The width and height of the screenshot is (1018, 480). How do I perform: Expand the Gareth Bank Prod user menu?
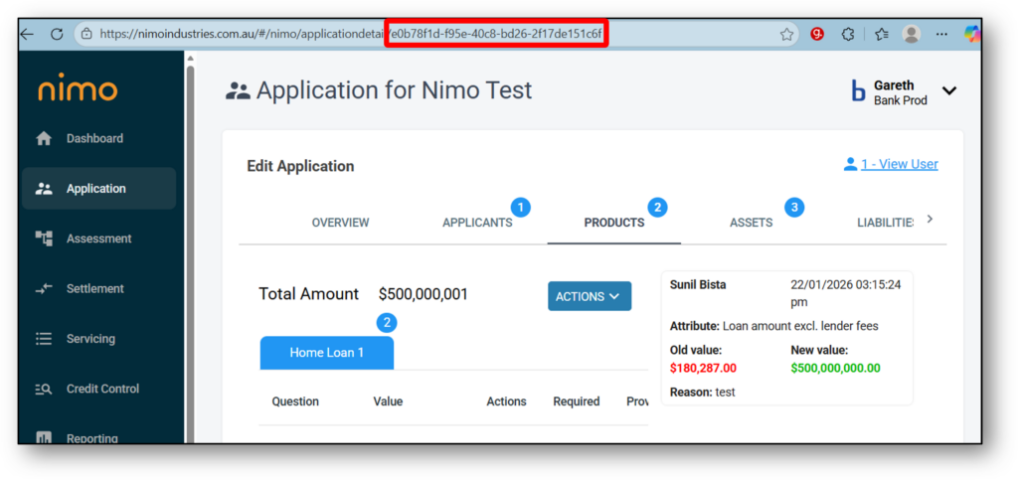[x=949, y=90]
